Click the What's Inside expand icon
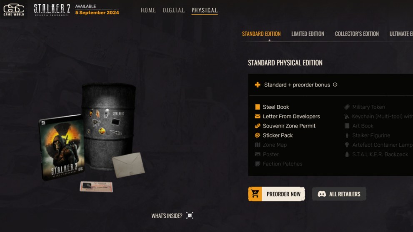 pyautogui.click(x=190, y=215)
